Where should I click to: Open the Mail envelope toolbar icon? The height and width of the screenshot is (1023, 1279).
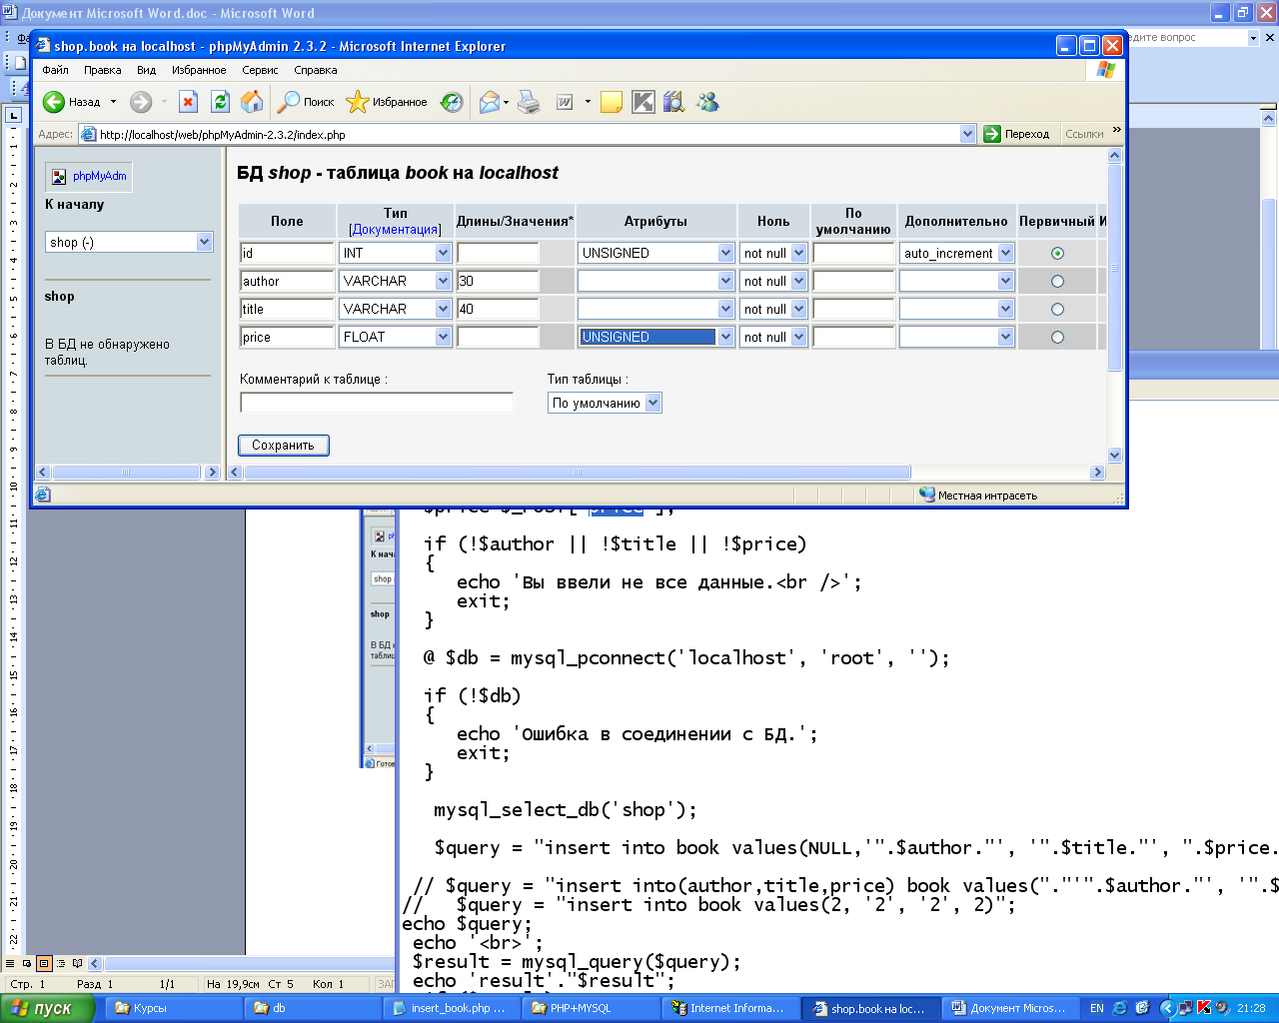(490, 102)
